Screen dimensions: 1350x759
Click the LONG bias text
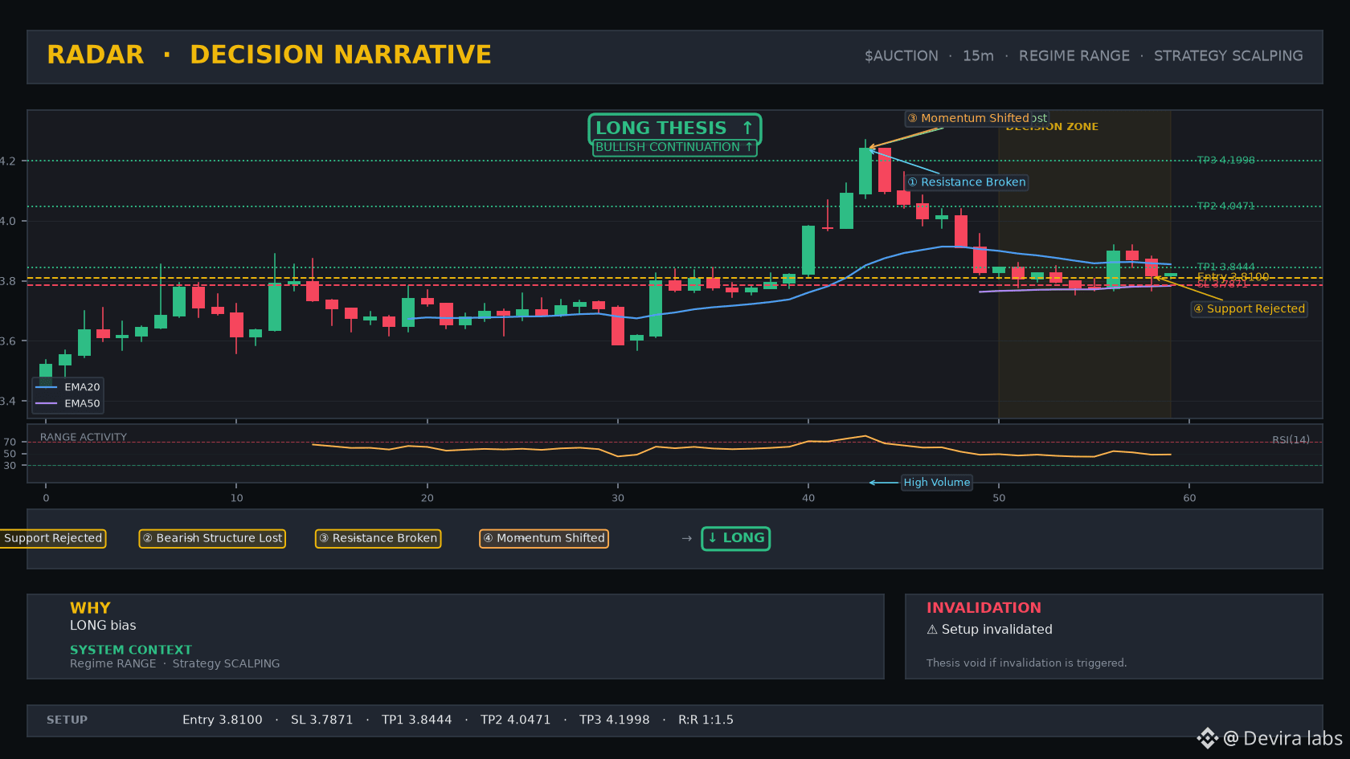103,626
